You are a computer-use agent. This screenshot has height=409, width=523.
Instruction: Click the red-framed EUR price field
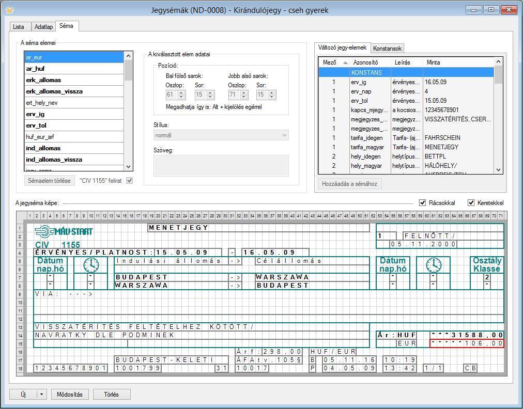tap(467, 343)
